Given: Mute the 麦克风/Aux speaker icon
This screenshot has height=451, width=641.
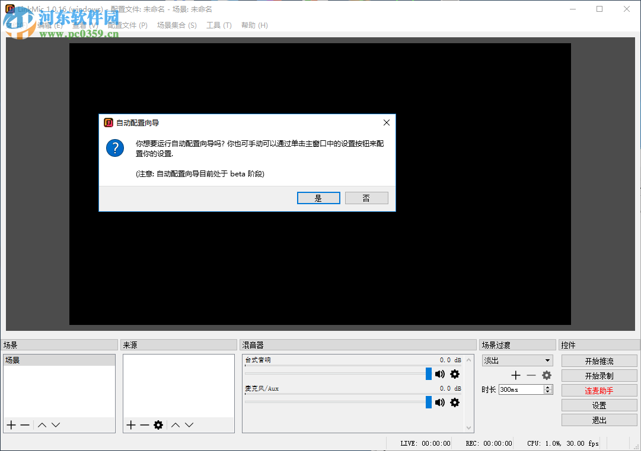Looking at the screenshot, I should click(439, 402).
